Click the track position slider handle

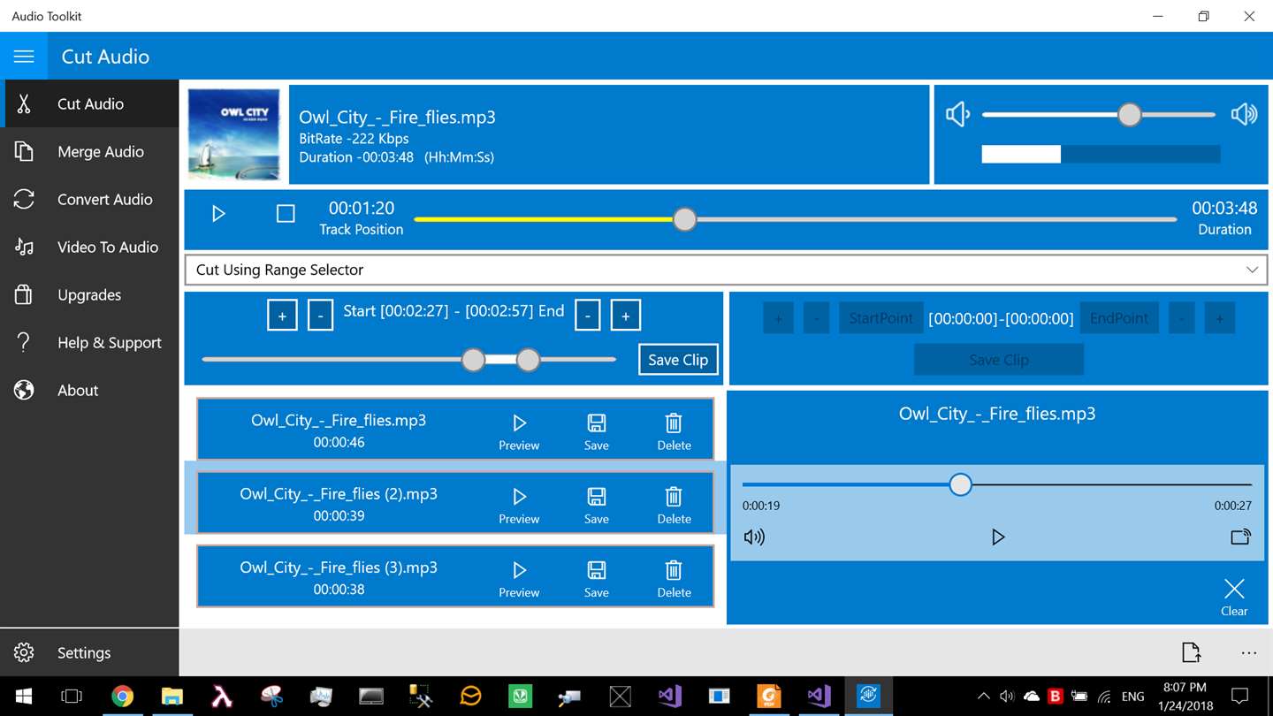coord(684,219)
